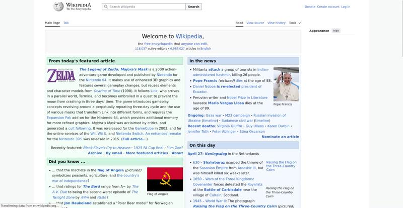Hide the Appearance panel
The width and height of the screenshot is (403, 208).
tap(336, 31)
